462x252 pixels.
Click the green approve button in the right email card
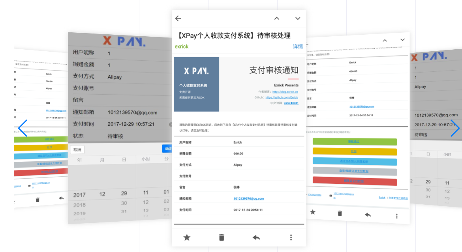point(355,142)
